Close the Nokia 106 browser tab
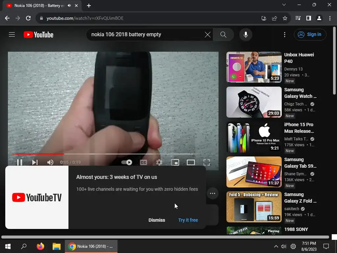The width and height of the screenshot is (337, 253). pos(76,6)
